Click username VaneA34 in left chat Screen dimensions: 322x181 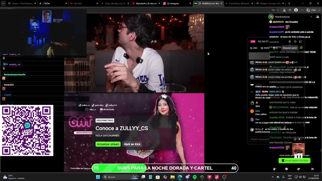tap(9, 85)
